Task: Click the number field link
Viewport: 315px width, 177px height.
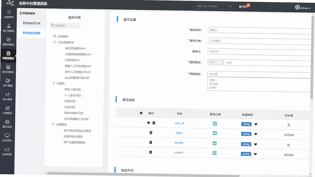Action: pos(179,143)
